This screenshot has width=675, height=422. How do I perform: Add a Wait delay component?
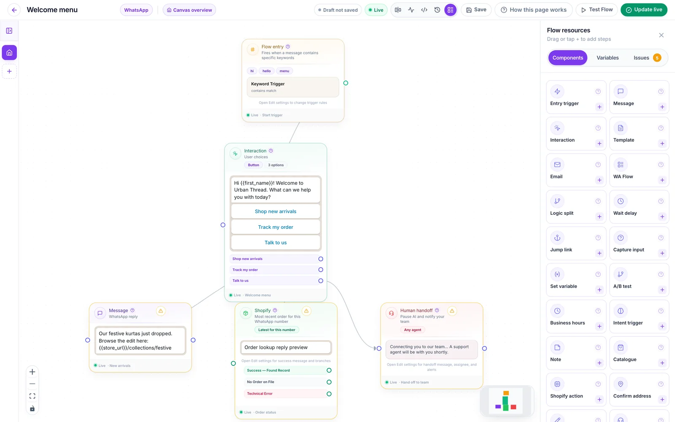click(662, 217)
